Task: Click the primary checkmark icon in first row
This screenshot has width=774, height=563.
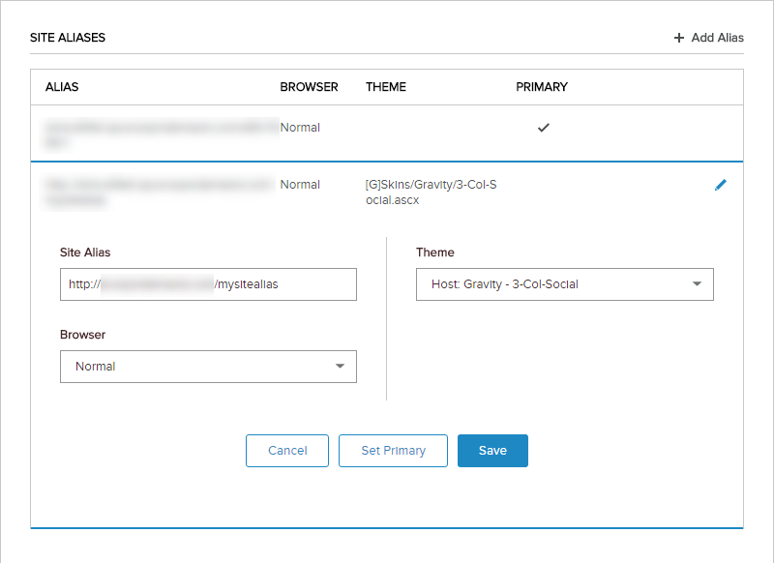Action: [543, 128]
